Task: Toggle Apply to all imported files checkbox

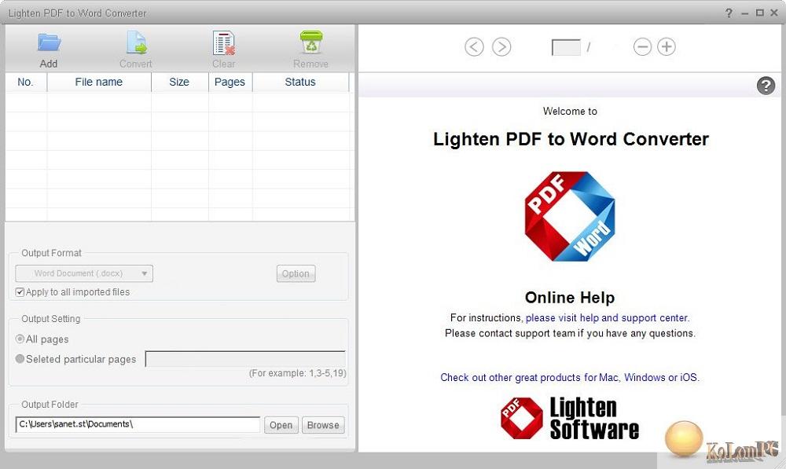Action: [x=20, y=292]
